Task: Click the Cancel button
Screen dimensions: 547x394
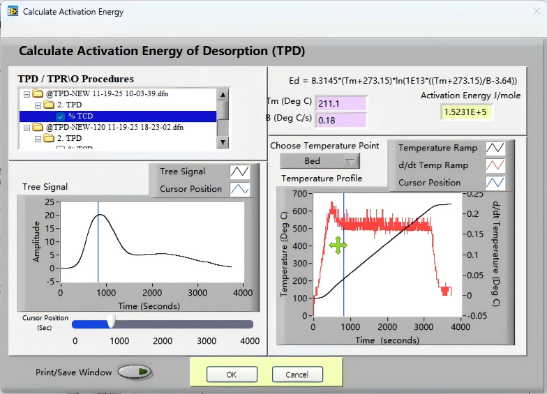Action: pos(297,374)
